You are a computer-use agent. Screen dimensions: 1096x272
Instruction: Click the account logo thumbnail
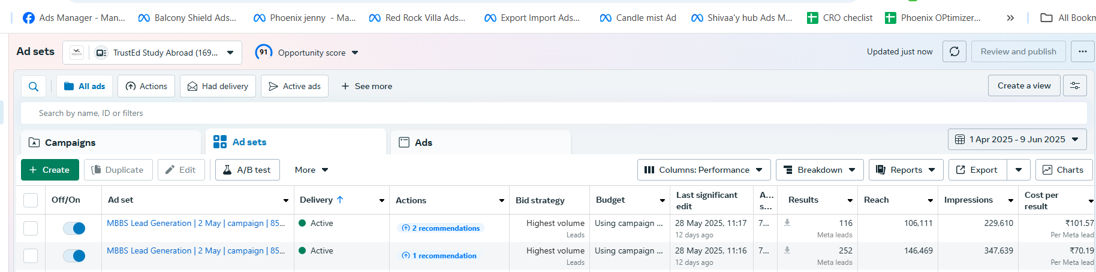tap(77, 53)
